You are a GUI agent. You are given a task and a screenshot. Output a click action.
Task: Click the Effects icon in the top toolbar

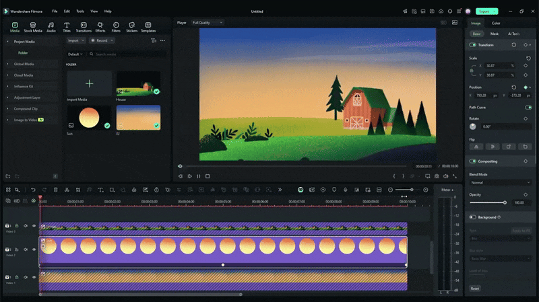click(x=100, y=27)
